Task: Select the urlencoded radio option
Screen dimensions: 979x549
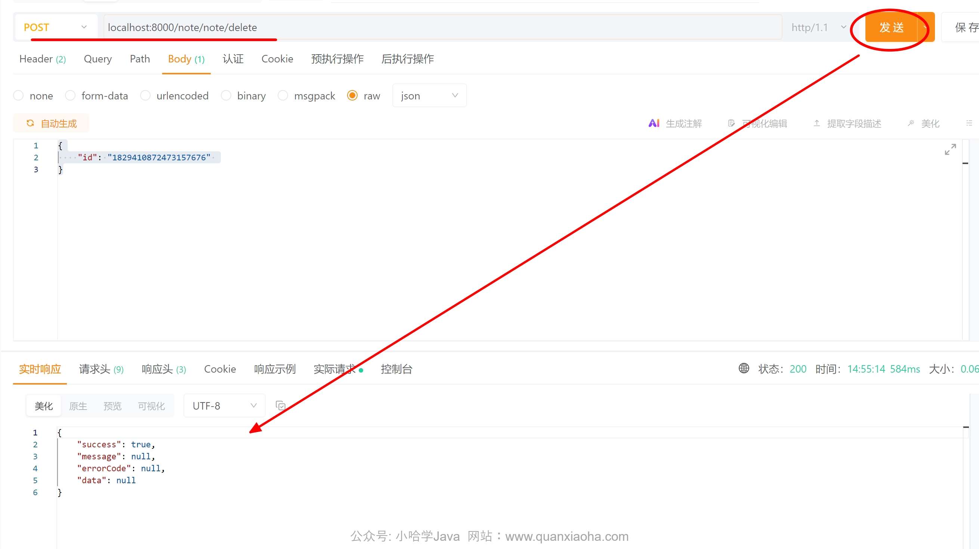Action: (x=145, y=95)
